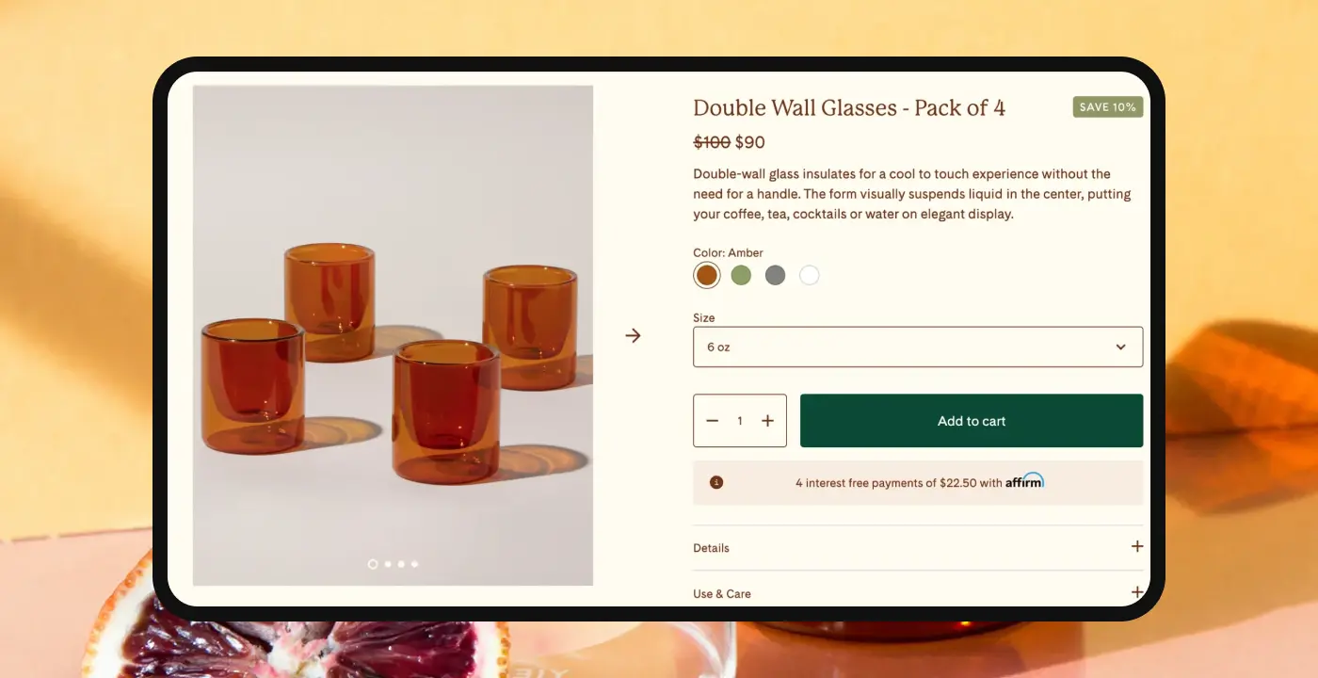Image resolution: width=1318 pixels, height=678 pixels.
Task: Choose the green color swatch
Action: tap(741, 275)
